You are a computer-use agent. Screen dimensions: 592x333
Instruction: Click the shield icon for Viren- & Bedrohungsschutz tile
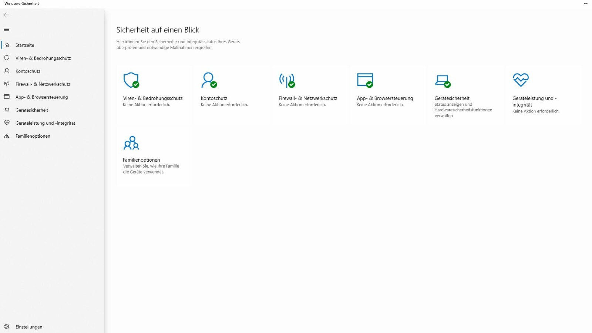coord(131,80)
